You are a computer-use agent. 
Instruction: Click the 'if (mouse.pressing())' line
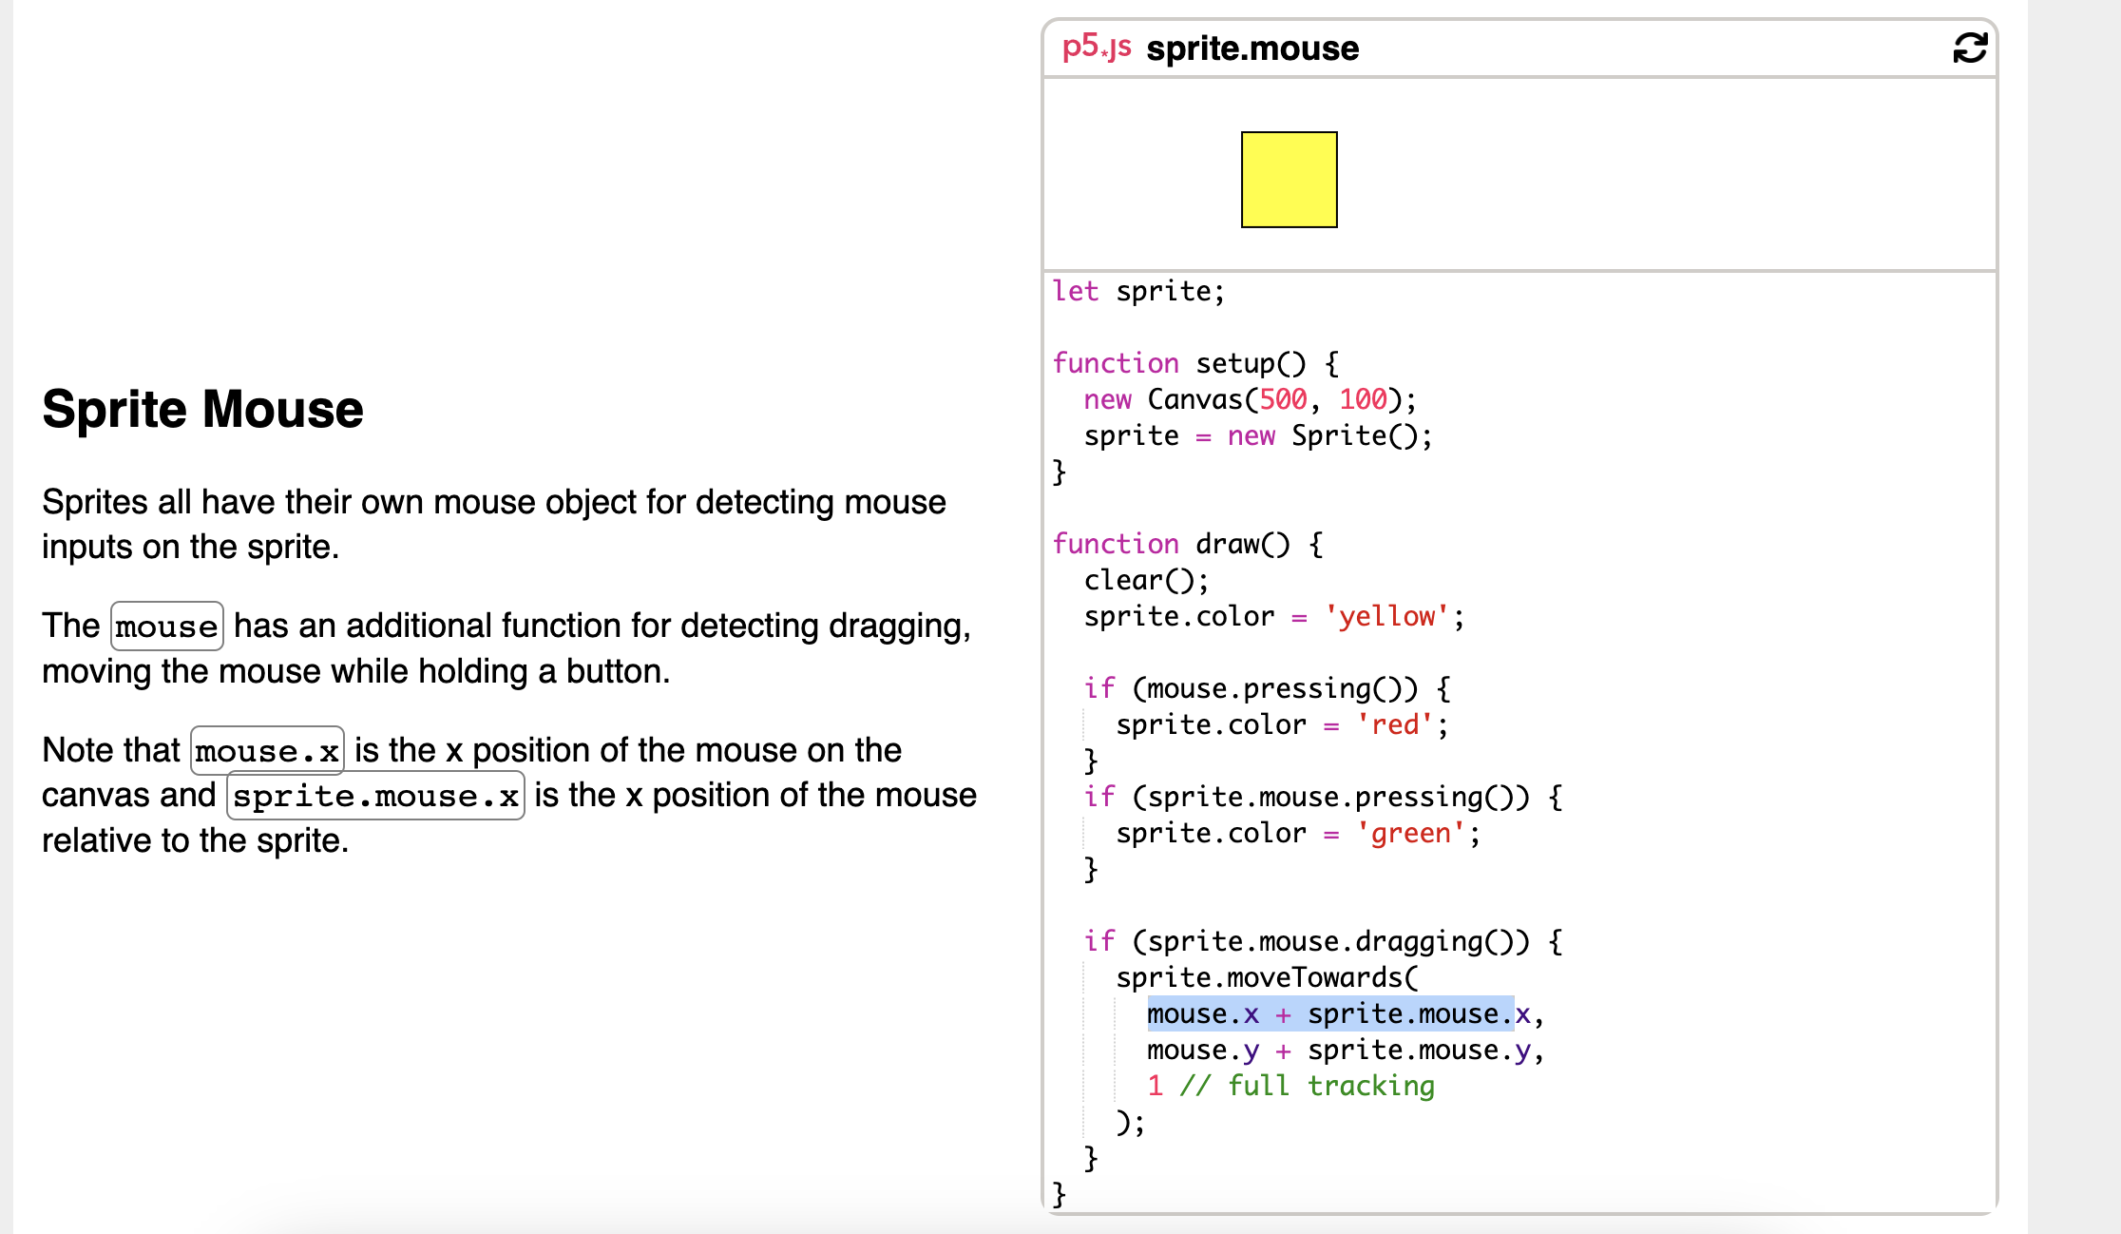pyautogui.click(x=1267, y=688)
